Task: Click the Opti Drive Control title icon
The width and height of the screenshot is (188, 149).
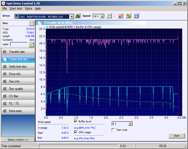Action: click(x=3, y=3)
